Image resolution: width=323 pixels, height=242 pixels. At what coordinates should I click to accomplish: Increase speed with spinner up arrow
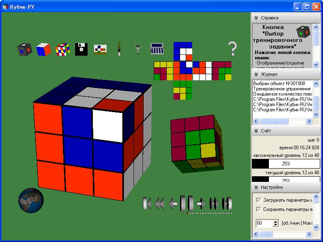[276, 221]
